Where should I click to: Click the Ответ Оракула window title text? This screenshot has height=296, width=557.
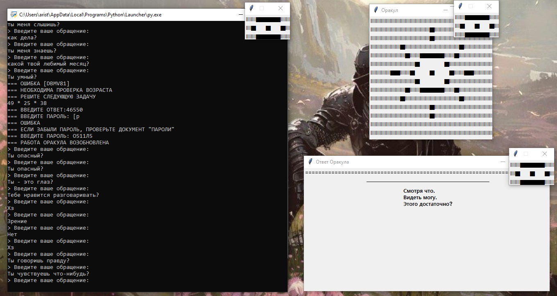(x=332, y=162)
